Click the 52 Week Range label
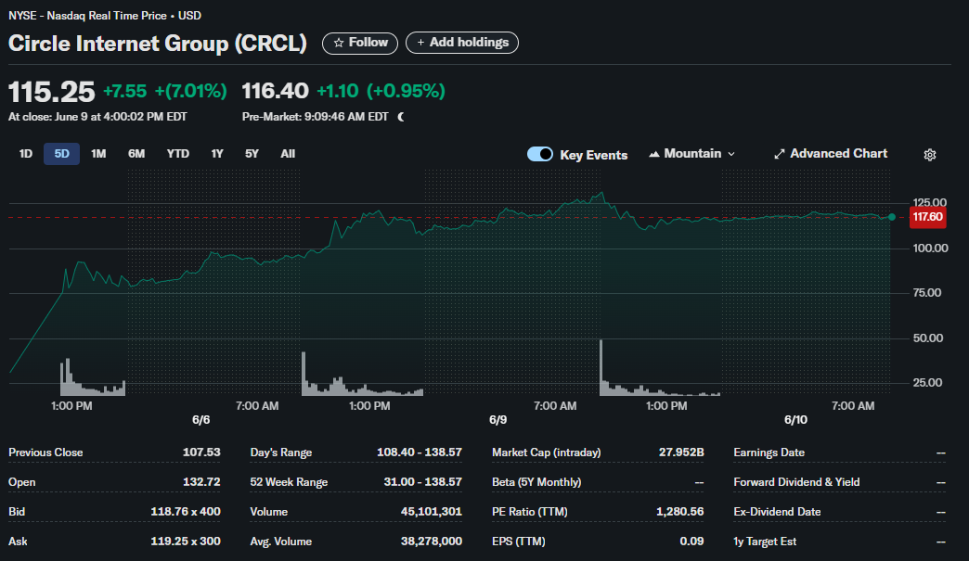Viewport: 969px width, 561px height. [289, 482]
